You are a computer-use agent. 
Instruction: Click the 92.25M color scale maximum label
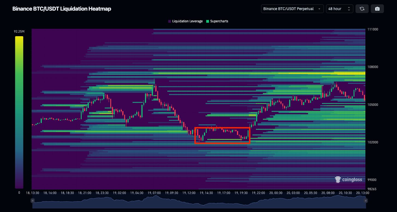[19, 32]
